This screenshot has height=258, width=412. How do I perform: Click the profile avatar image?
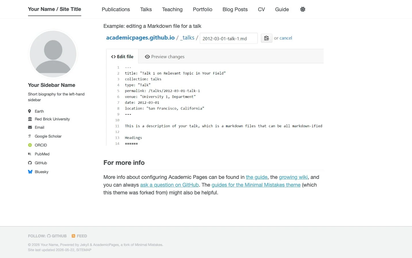(53, 54)
